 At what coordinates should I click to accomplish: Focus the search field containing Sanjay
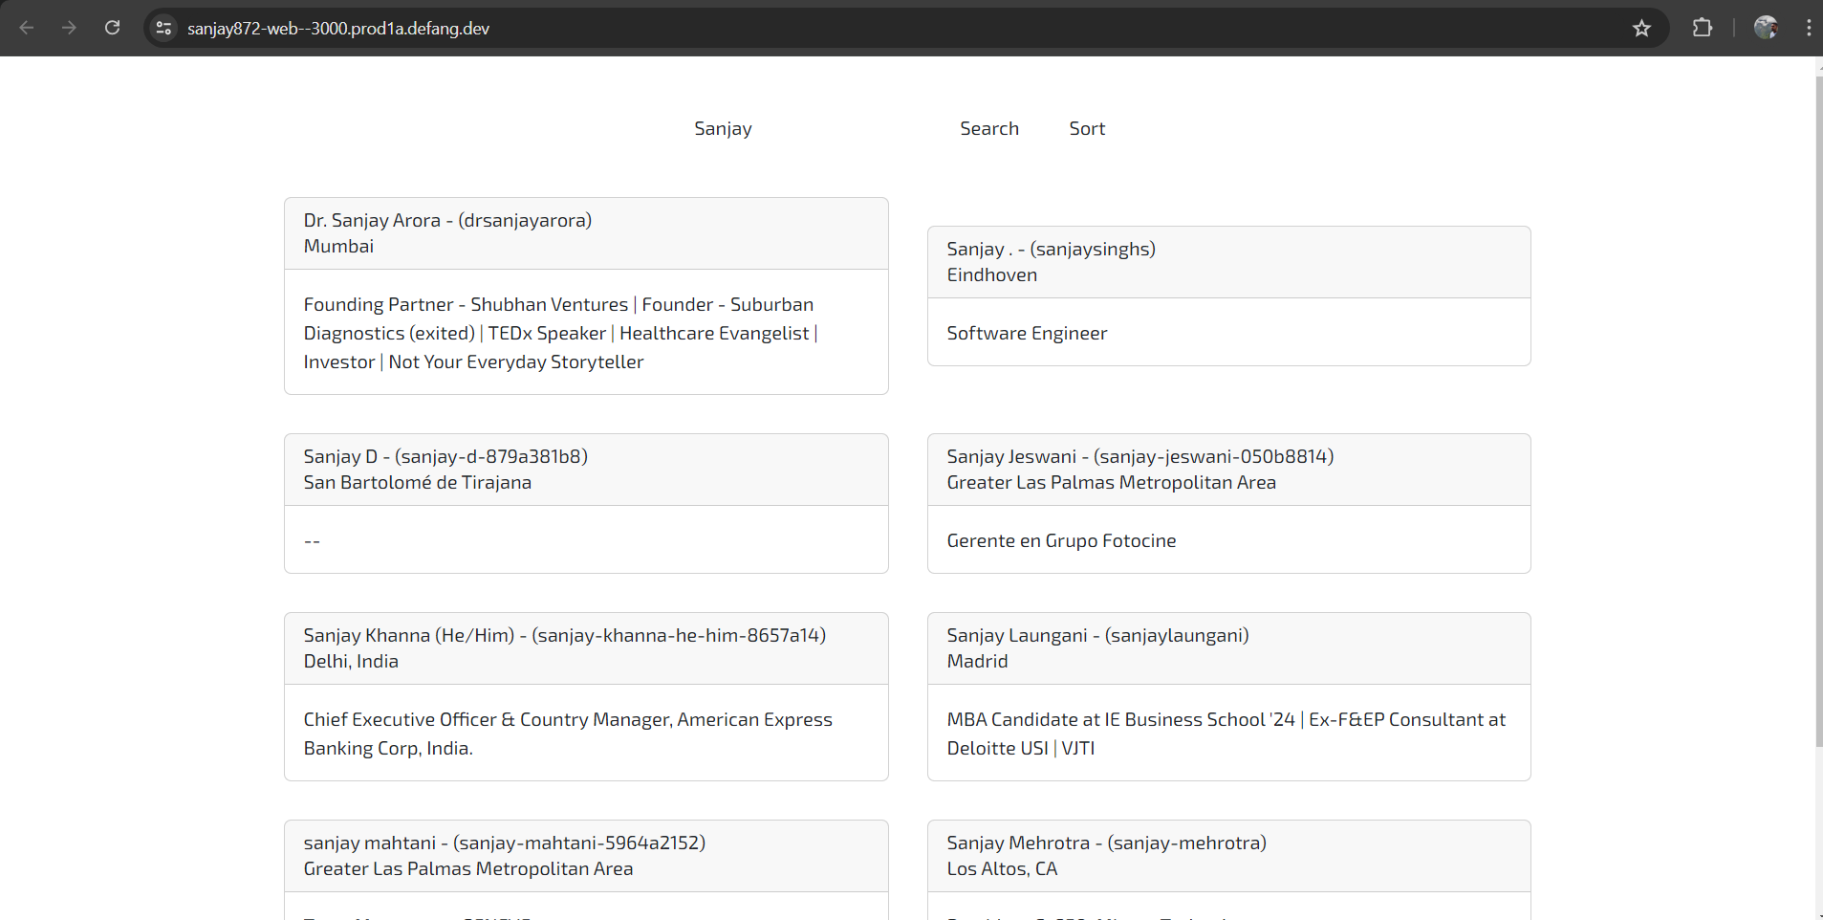(x=723, y=128)
